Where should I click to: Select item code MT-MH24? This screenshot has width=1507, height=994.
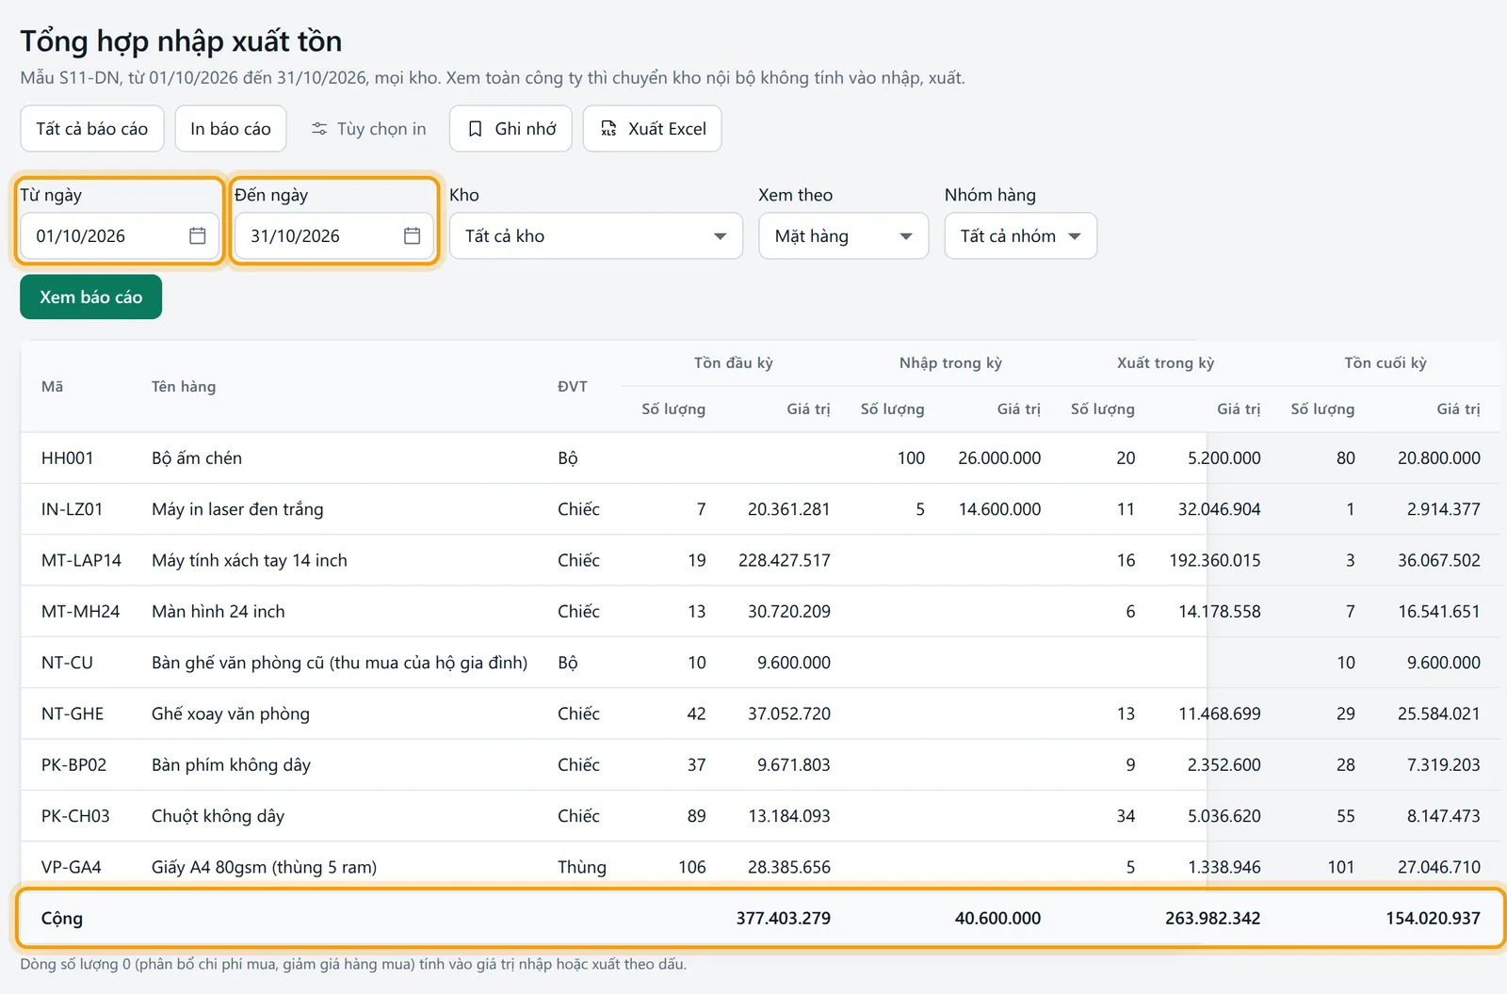tap(81, 611)
